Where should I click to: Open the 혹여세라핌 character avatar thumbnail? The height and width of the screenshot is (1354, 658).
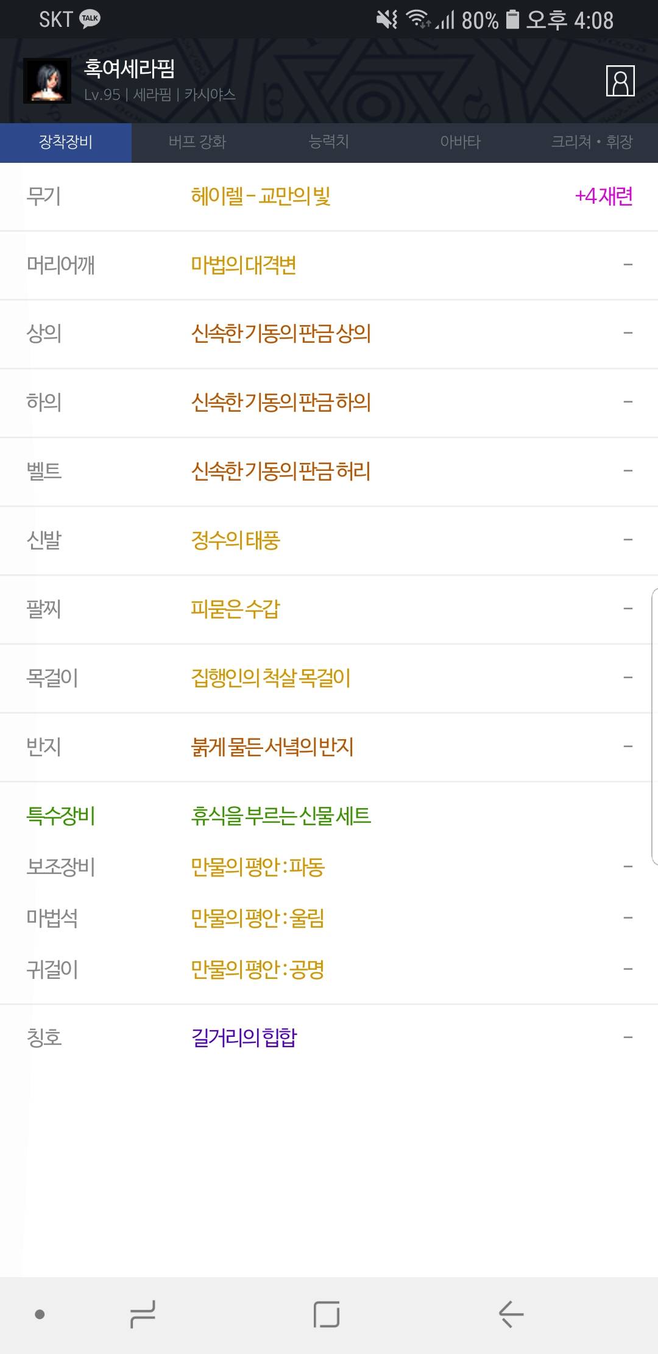(47, 81)
